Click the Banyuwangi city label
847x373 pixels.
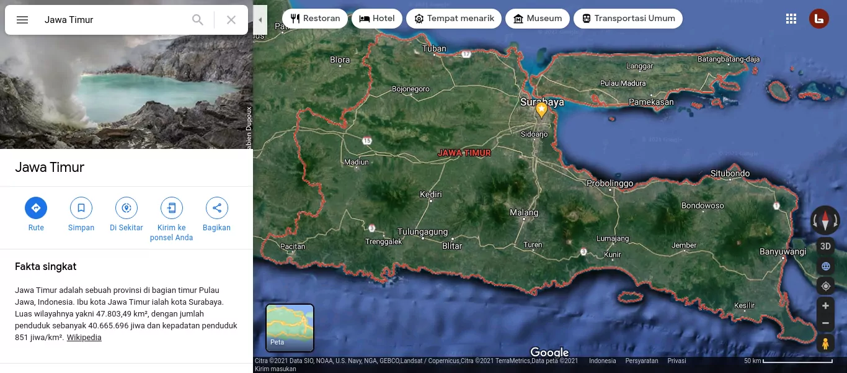pos(783,251)
